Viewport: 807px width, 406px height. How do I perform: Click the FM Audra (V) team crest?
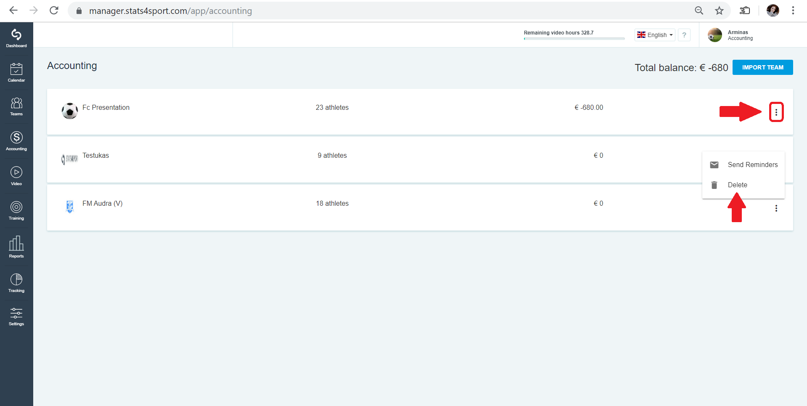(x=70, y=207)
